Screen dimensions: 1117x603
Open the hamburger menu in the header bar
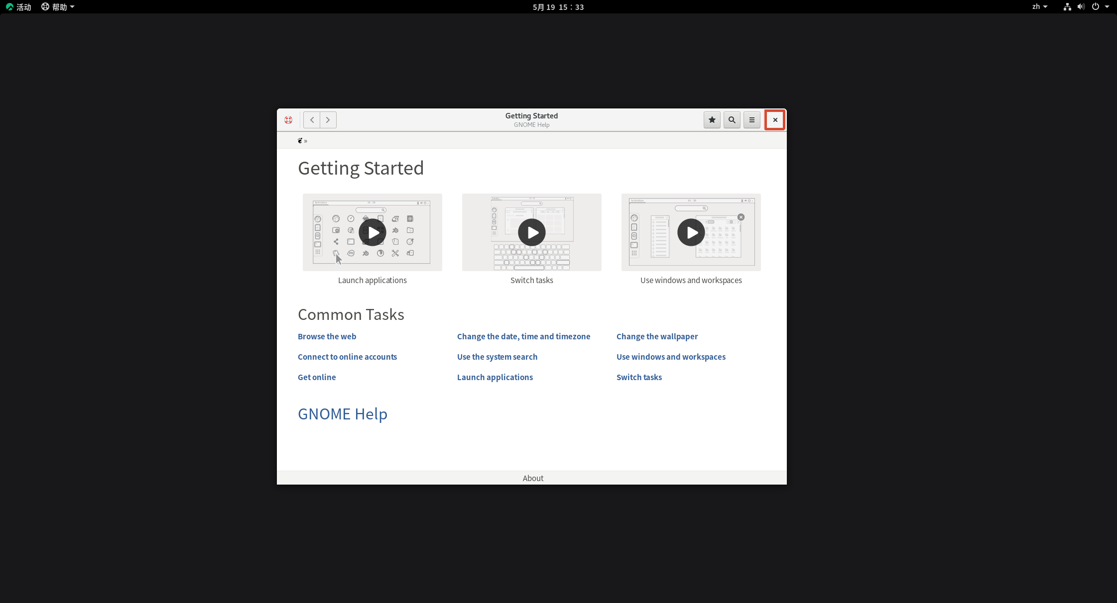(x=752, y=120)
